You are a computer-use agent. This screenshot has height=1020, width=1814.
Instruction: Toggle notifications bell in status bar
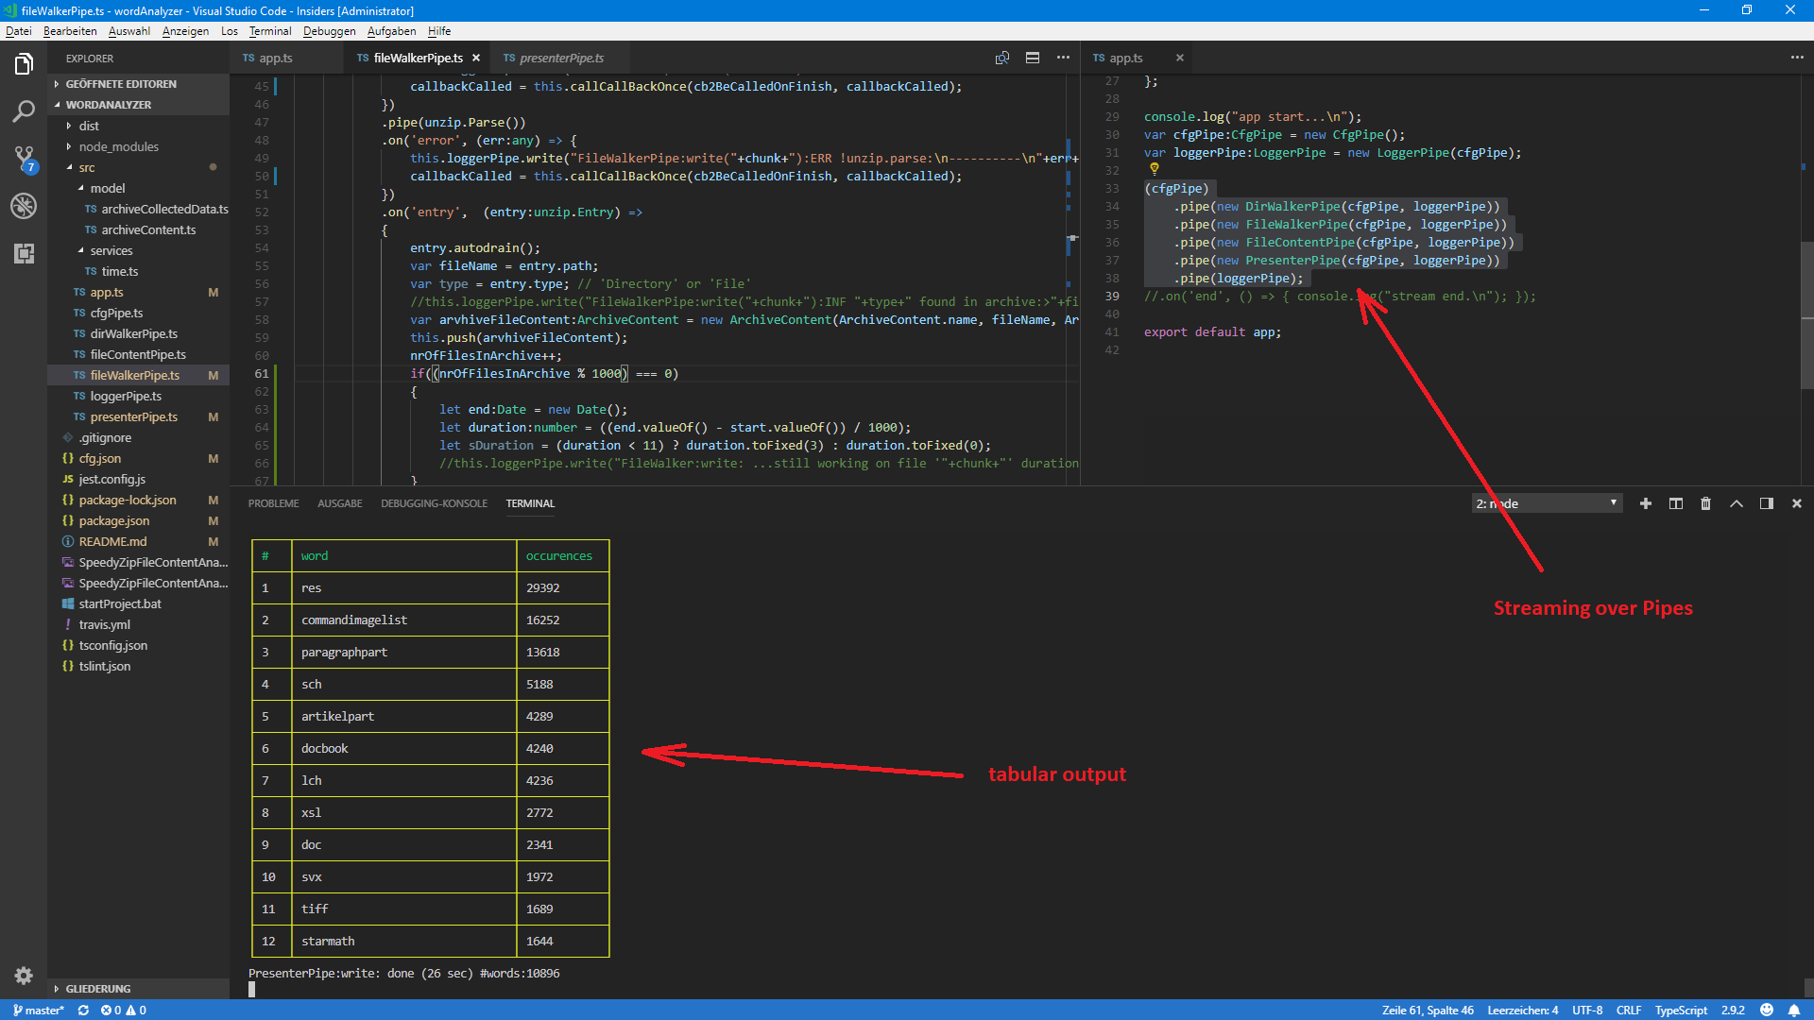(1794, 1010)
